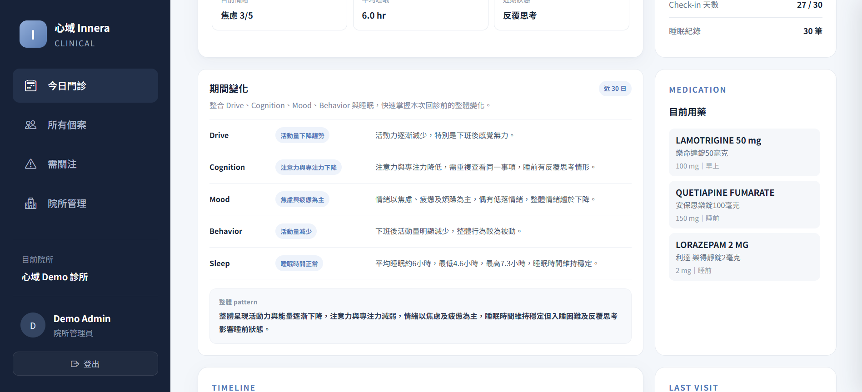
Task: Click the TIMELINE section header
Action: 234,387
